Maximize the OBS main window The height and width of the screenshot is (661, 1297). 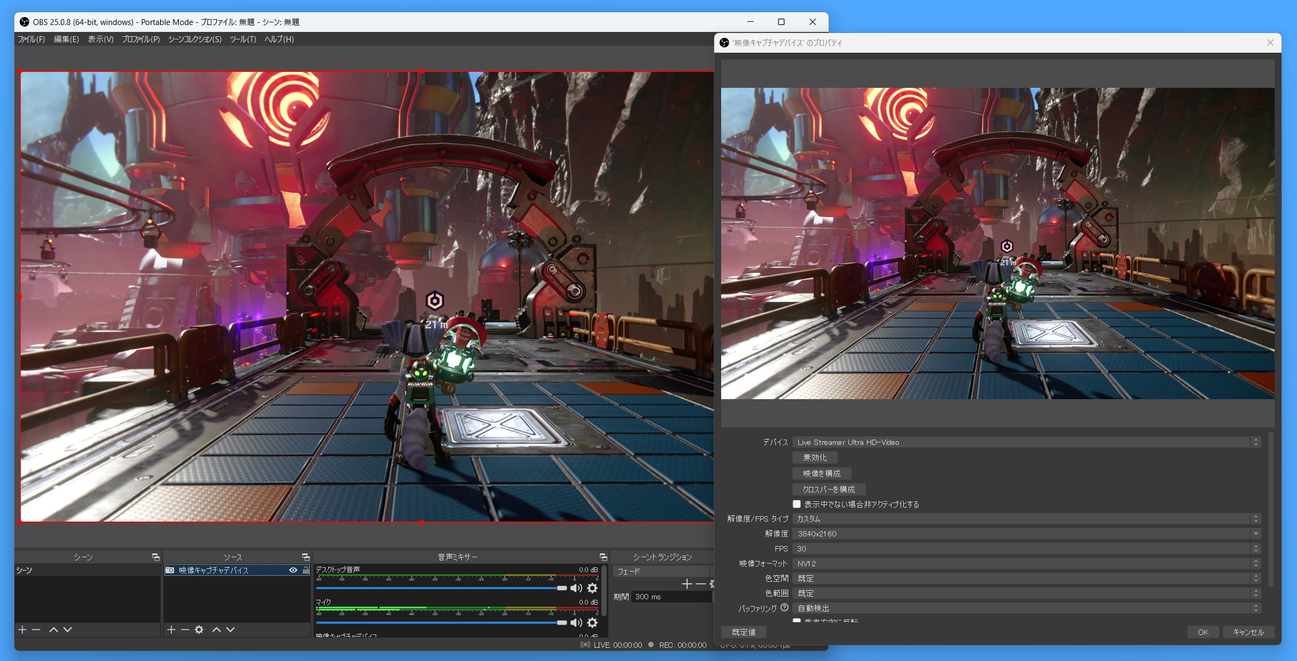click(x=781, y=22)
